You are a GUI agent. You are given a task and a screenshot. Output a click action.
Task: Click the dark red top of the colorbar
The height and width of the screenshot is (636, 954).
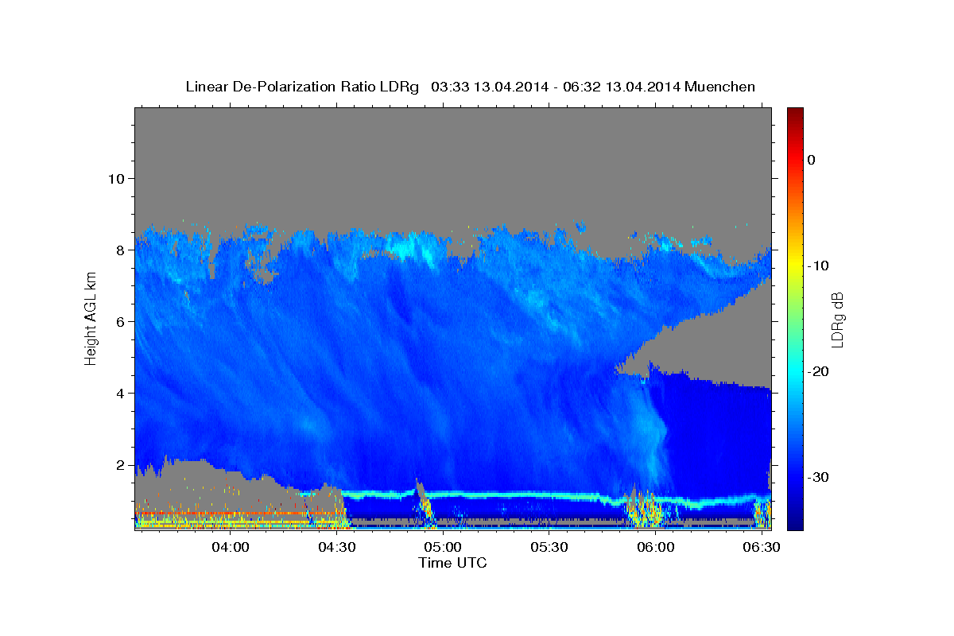[795, 116]
